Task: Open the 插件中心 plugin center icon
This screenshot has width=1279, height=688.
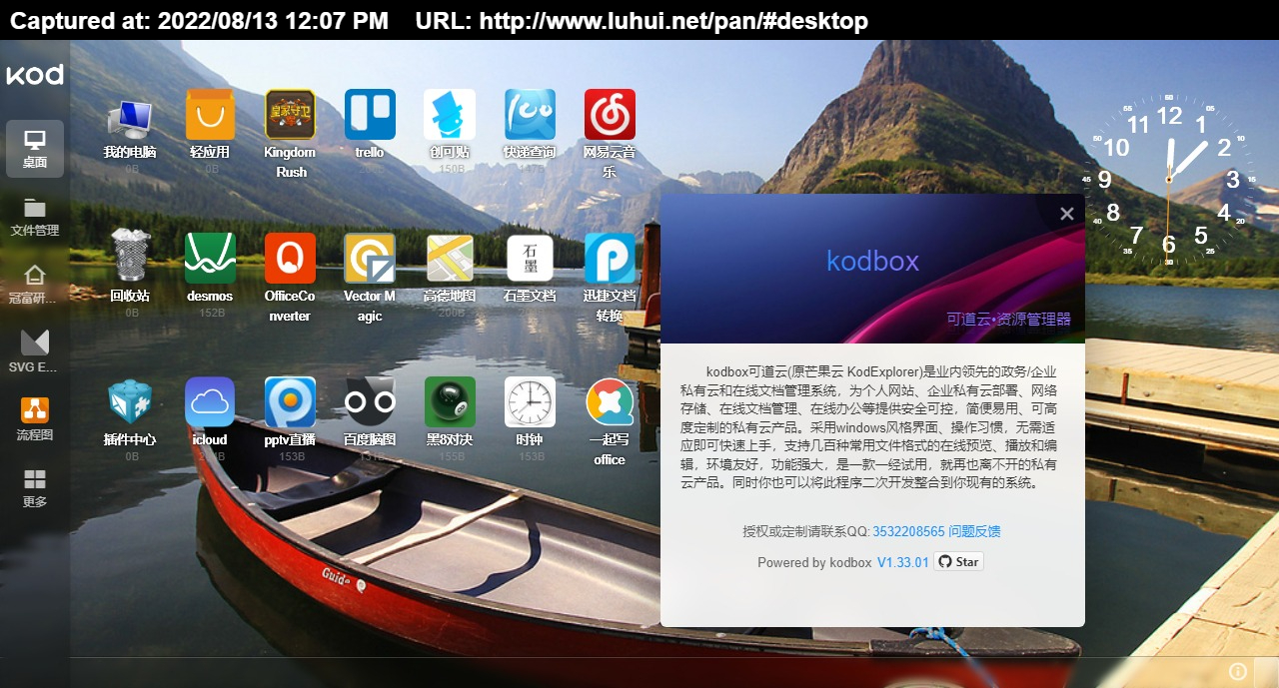Action: pos(130,402)
